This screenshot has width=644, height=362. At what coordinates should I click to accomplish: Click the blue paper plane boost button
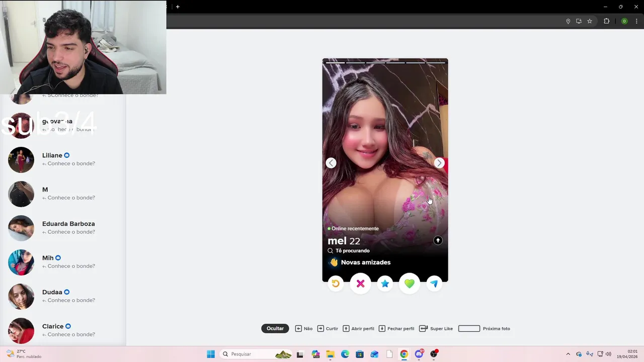434,284
